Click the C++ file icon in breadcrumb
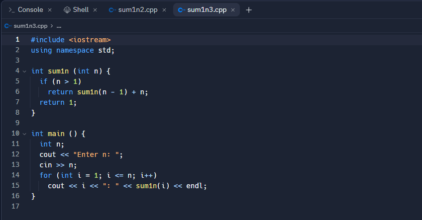This screenshot has height=220, width=422. point(8,26)
